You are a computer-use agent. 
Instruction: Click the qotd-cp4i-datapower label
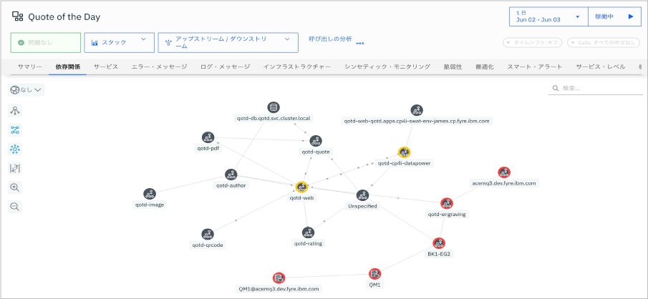(x=404, y=163)
